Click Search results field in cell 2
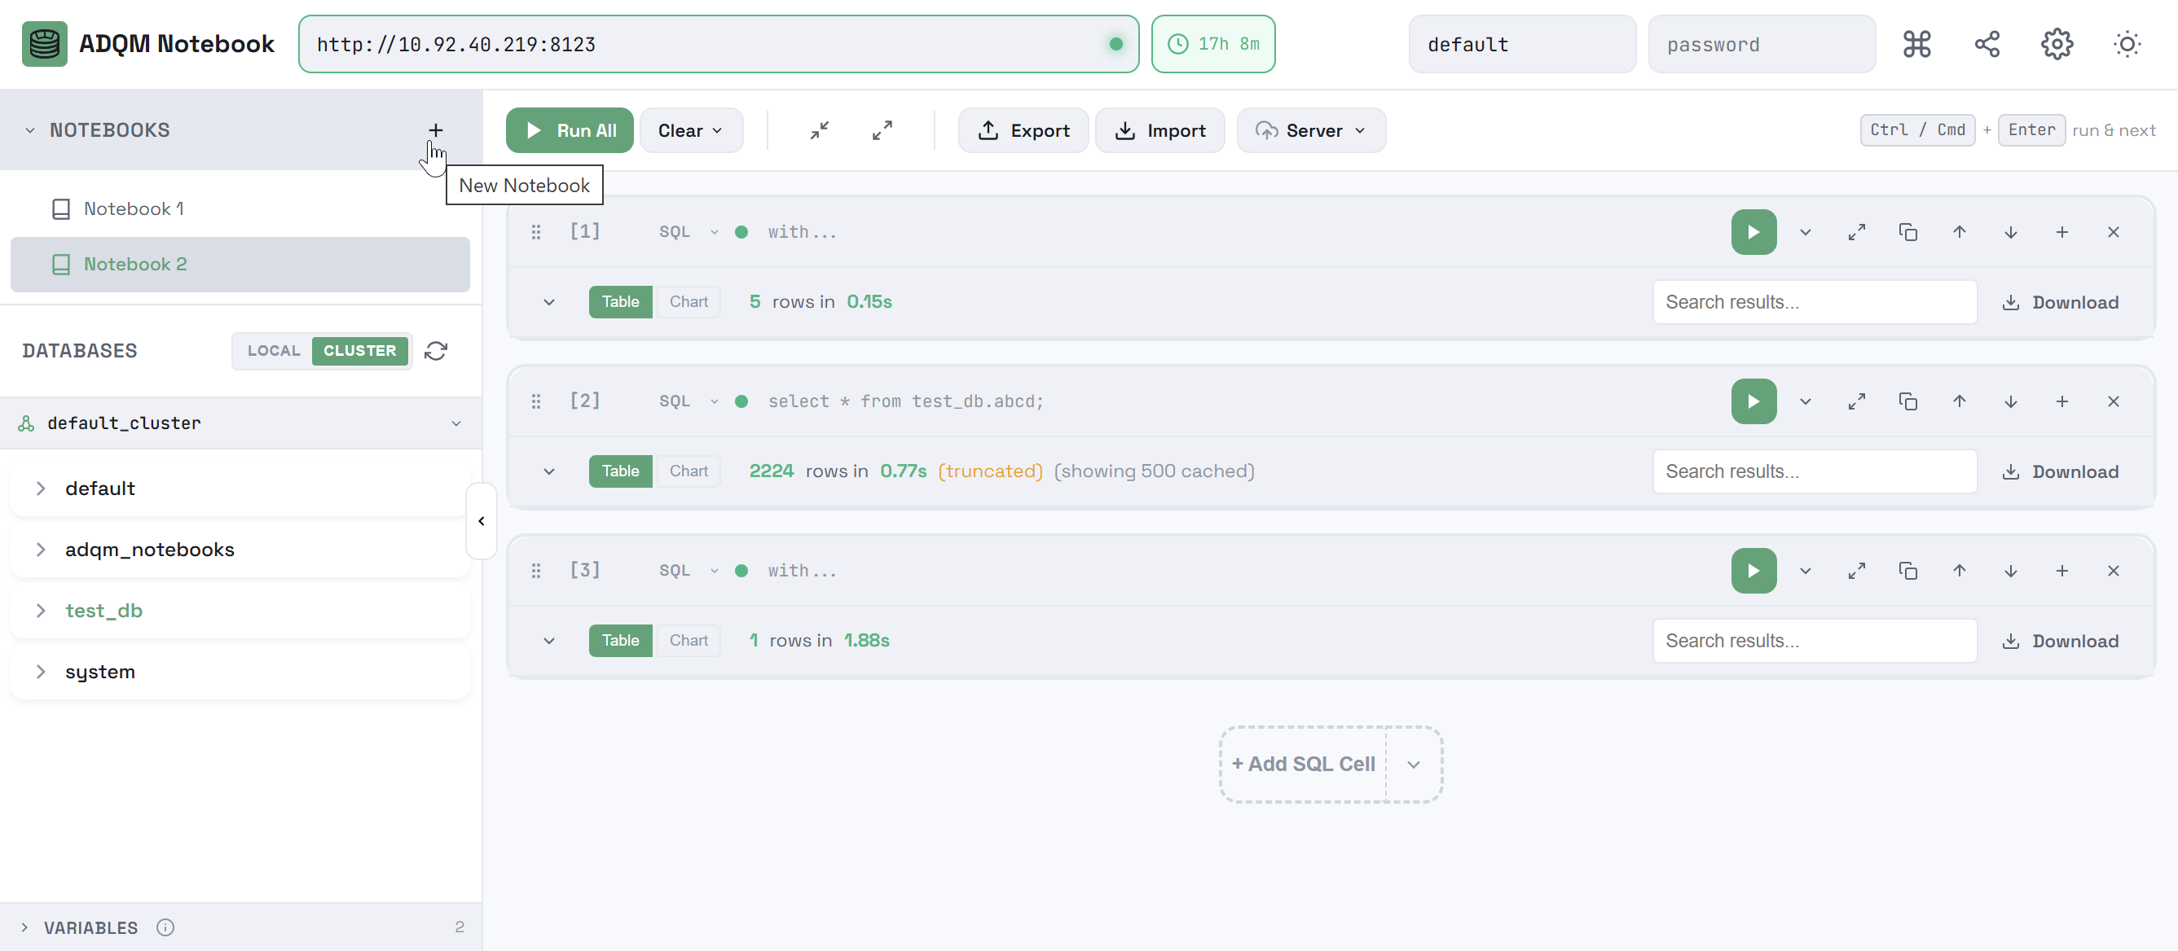This screenshot has width=2178, height=951. coord(1814,471)
